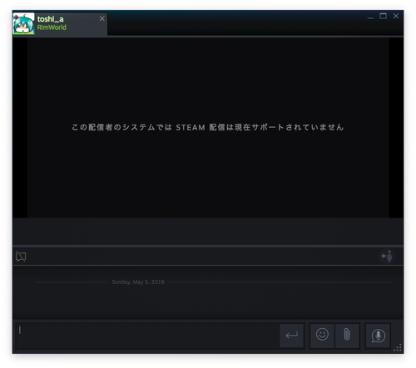Screen dimensions: 416x368
Task: Open the toshi_a chat tab
Action: point(60,23)
